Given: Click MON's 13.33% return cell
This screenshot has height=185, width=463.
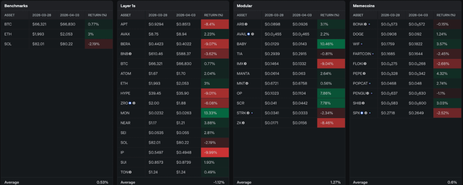Looking at the screenshot, I should [215, 113].
